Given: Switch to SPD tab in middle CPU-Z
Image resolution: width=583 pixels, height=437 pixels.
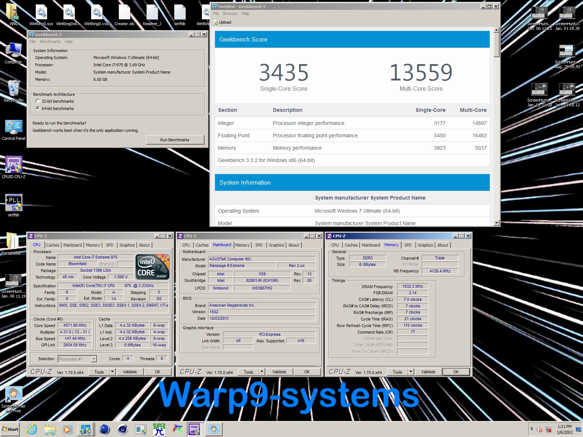Looking at the screenshot, I should [x=259, y=245].
